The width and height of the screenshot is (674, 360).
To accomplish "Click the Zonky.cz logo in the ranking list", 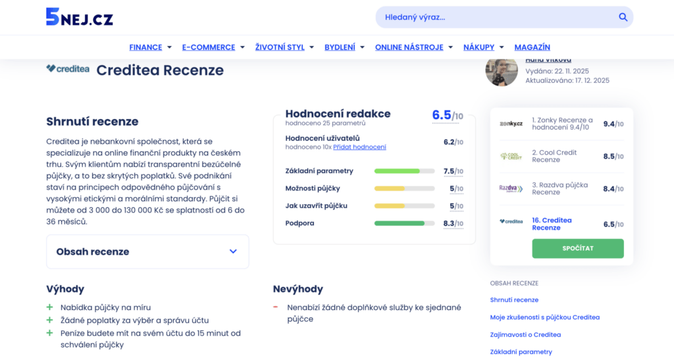I will [x=511, y=124].
